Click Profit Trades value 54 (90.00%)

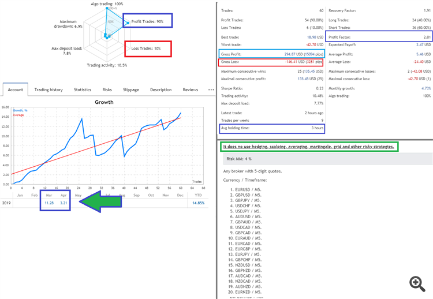(314, 20)
